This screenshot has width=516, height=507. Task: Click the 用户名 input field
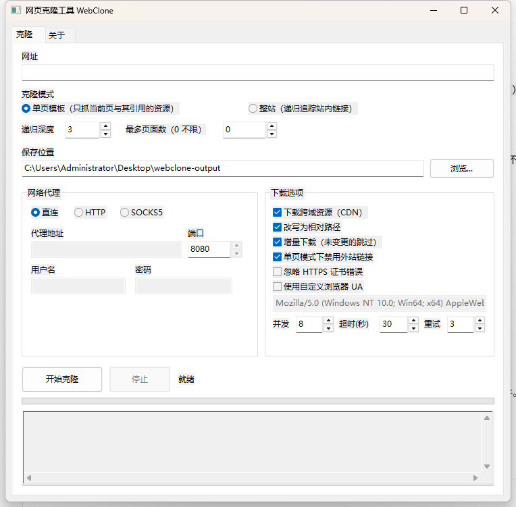coord(78,286)
